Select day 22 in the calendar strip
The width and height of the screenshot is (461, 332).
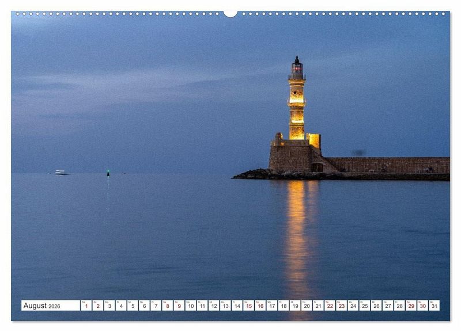pyautogui.click(x=330, y=306)
